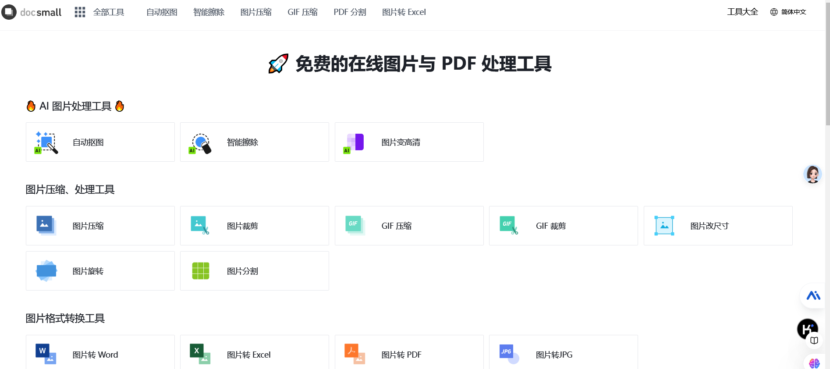Screen dimensions: 830x369
Task: Select PDF 分割 in the navigation bar
Action: click(x=350, y=12)
